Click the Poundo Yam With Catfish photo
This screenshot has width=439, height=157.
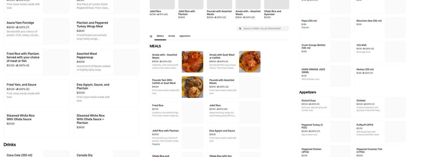click(192, 87)
